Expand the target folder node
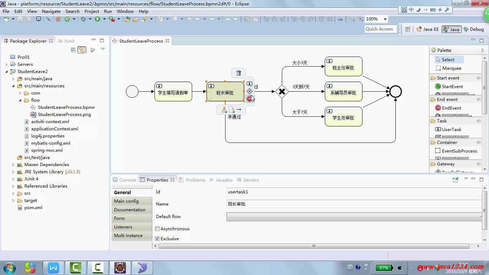 click(13, 201)
